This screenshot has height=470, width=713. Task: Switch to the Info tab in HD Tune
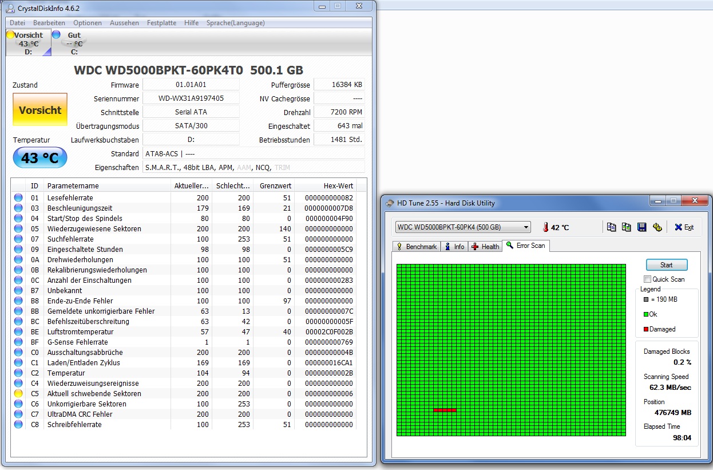(x=454, y=246)
